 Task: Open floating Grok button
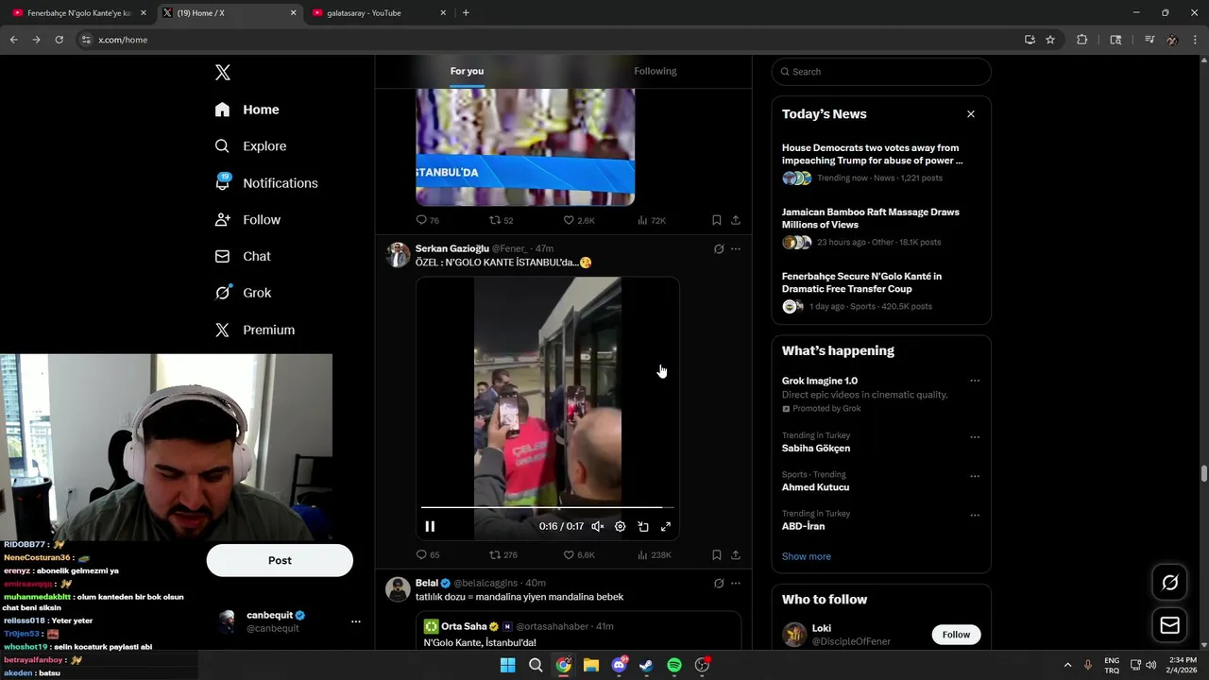point(1169,583)
